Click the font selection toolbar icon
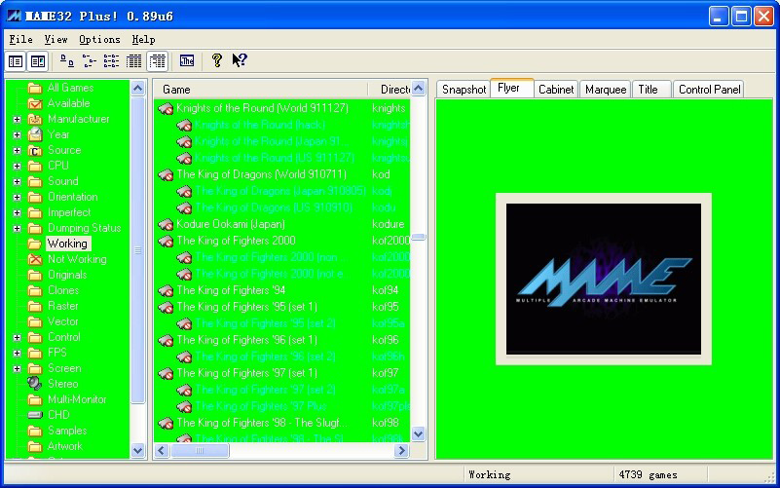Image resolution: width=780 pixels, height=488 pixels. (x=187, y=61)
